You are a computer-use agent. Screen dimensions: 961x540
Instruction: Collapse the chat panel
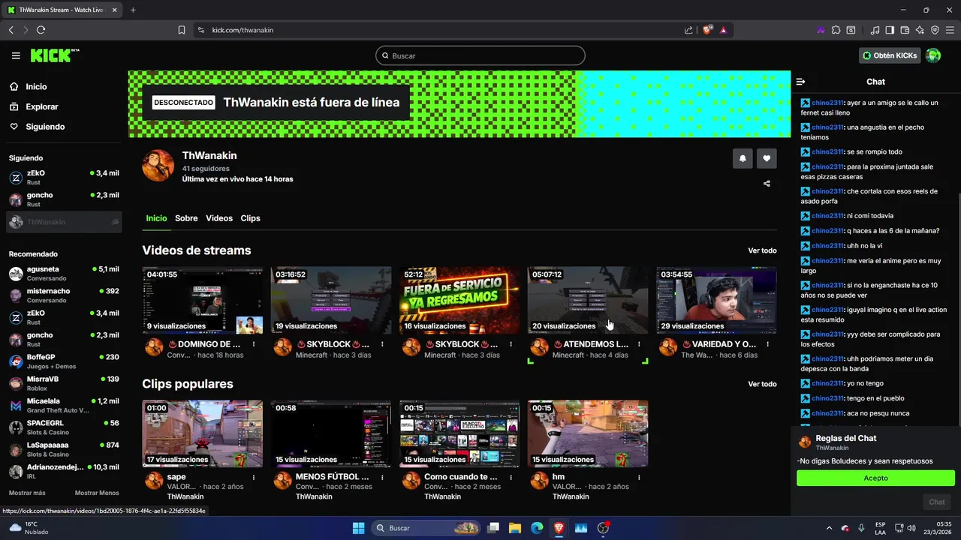coord(800,82)
